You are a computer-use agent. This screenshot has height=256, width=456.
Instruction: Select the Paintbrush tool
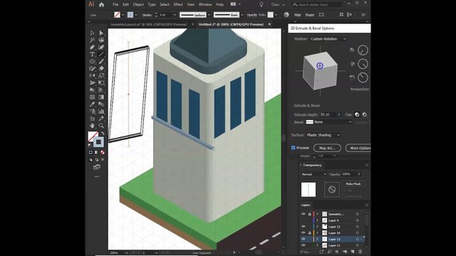click(101, 61)
